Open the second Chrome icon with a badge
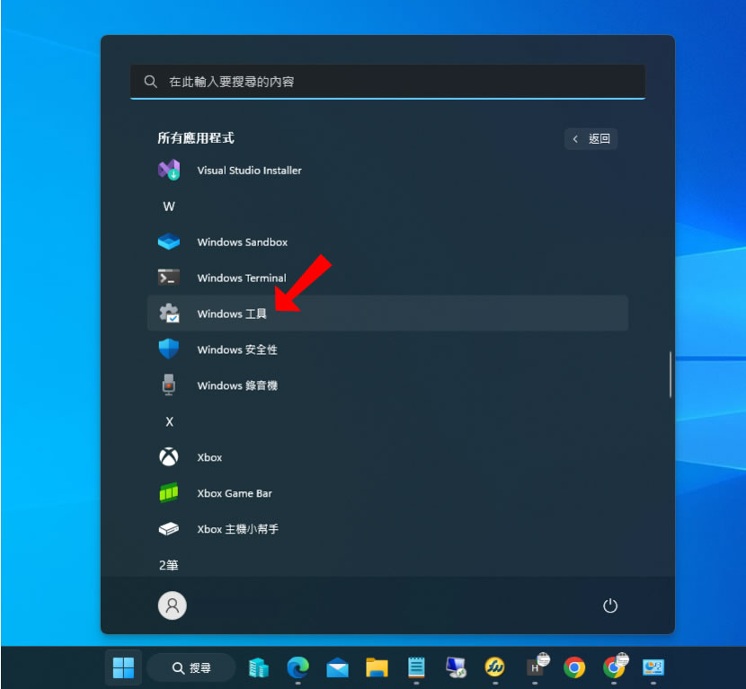This screenshot has width=746, height=689. coord(615,666)
